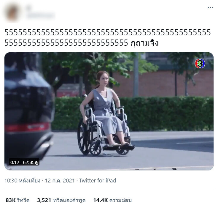Click the 0:12 video duration badge

click(x=15, y=162)
